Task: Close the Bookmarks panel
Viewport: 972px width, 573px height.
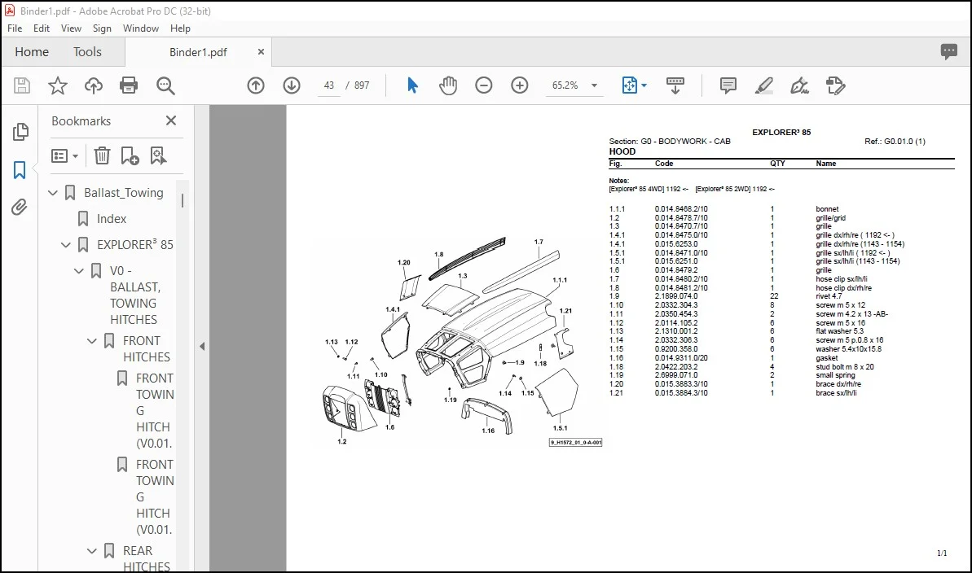Action: [x=171, y=120]
